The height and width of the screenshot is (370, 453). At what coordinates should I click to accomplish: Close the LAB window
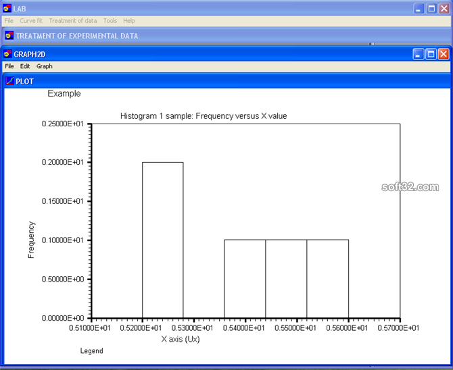pos(444,9)
